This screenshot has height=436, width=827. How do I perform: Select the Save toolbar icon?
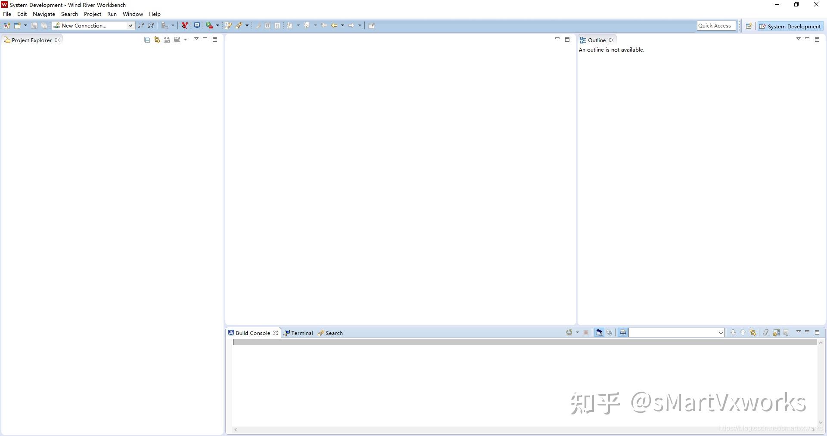34,25
